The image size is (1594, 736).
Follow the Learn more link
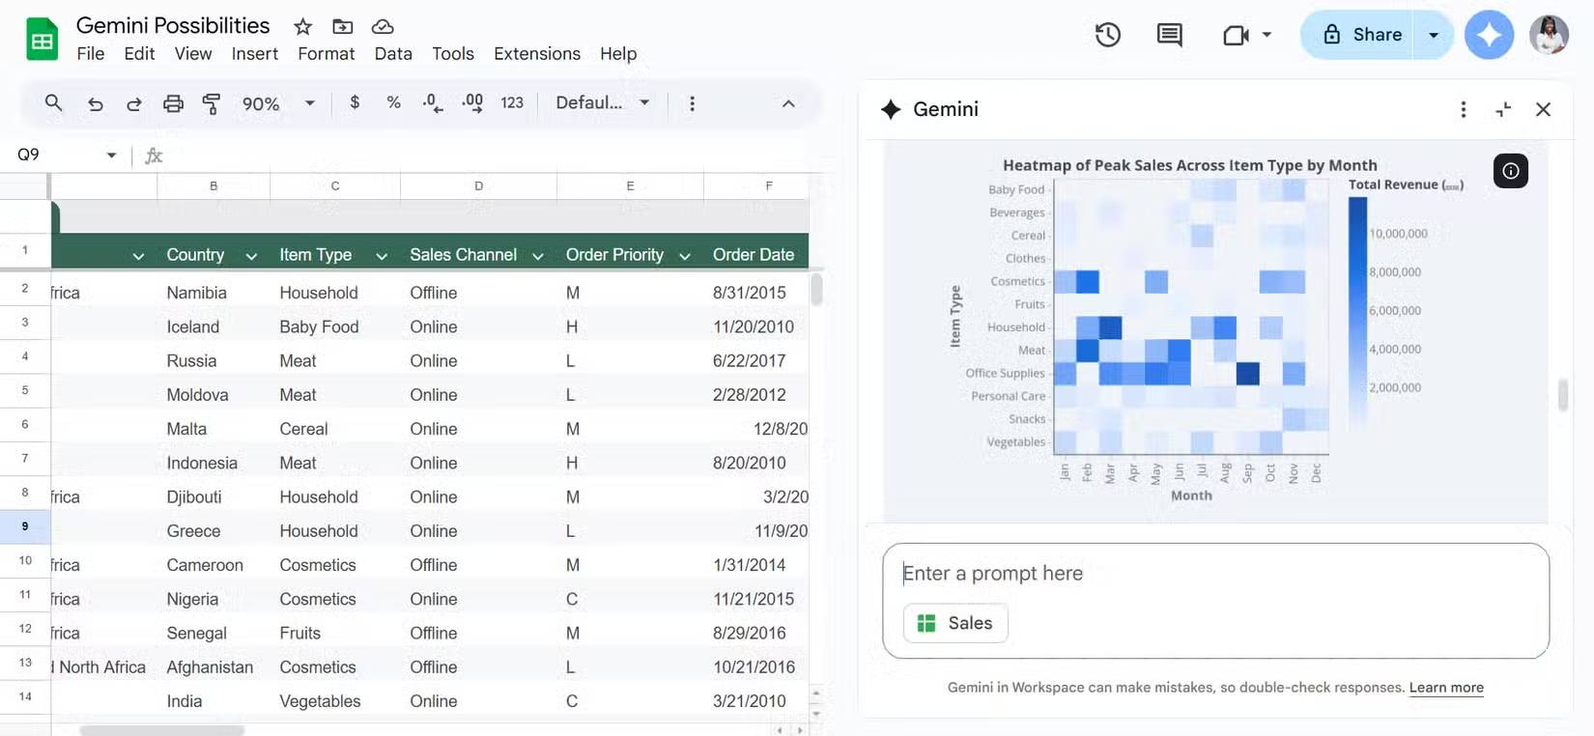(x=1446, y=688)
